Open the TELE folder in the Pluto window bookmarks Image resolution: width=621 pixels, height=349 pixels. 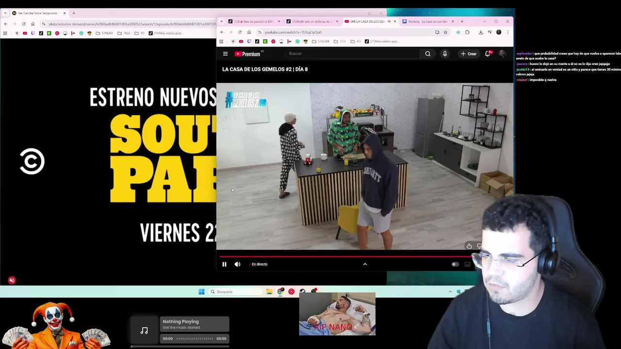coord(124,33)
